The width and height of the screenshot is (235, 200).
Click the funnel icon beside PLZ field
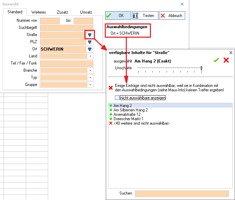tap(90, 42)
